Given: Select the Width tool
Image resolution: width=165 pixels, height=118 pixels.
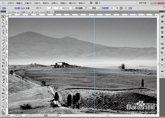Looking at the screenshot, I should pyautogui.click(x=3, y=63).
